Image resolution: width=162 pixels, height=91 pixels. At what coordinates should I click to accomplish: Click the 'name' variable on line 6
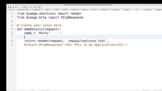(x=28, y=33)
